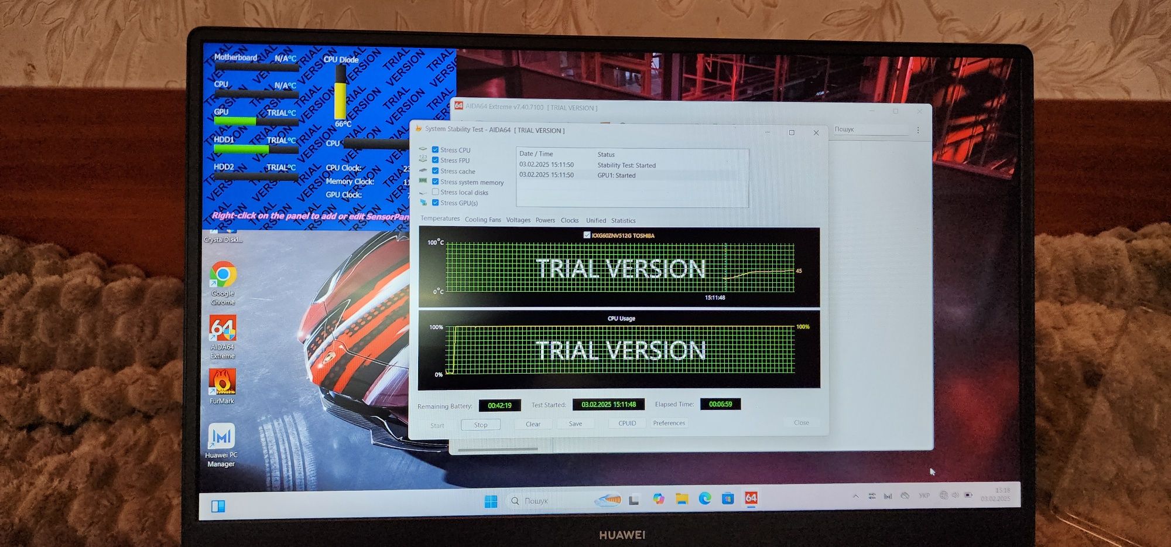Open Preferences in Stability Test
The width and height of the screenshot is (1171, 547).
pos(669,423)
